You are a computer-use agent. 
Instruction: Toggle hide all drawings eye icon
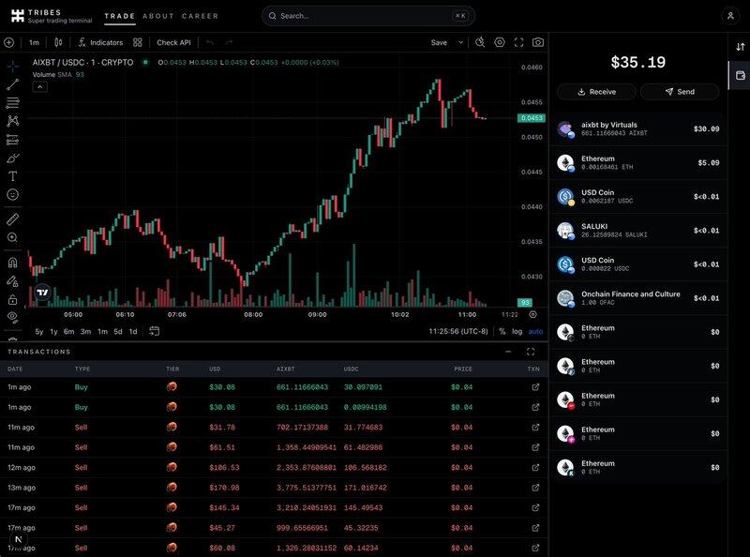[12, 317]
